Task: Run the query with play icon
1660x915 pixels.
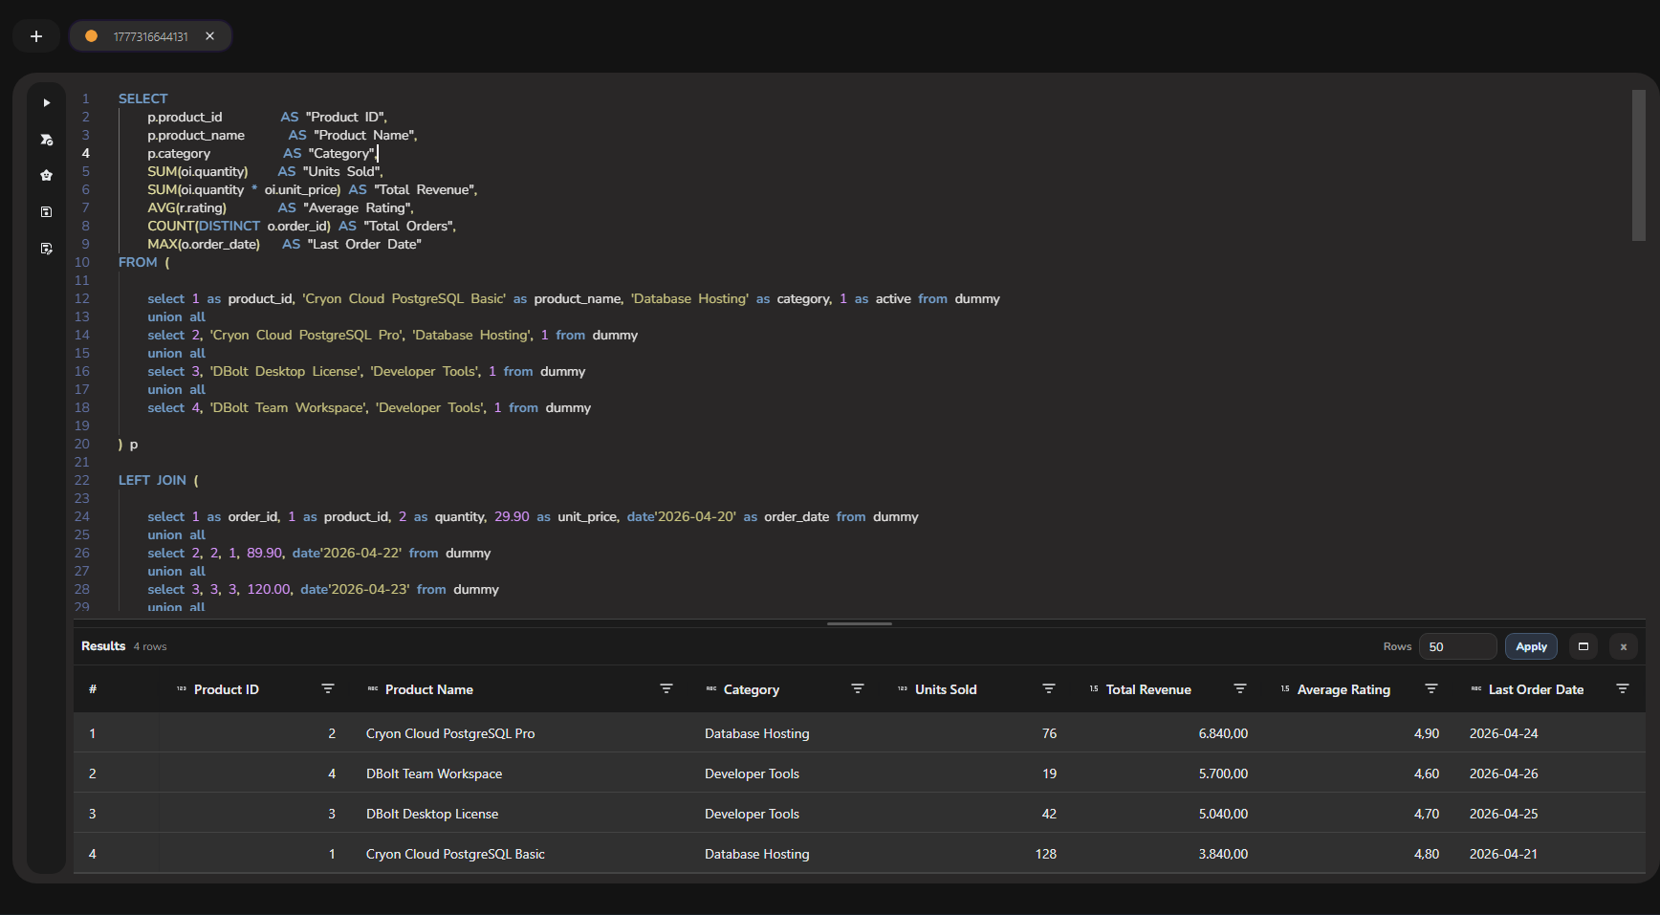Action: tap(46, 102)
